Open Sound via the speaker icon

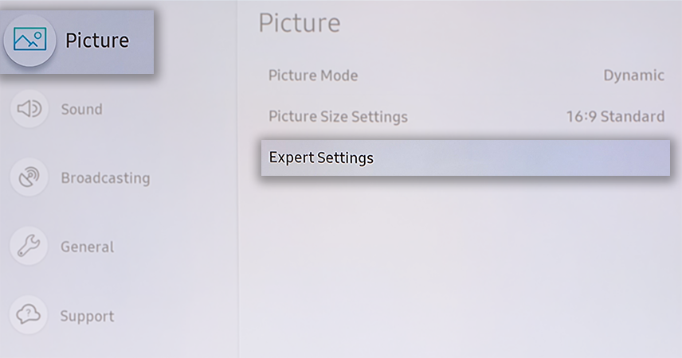tap(29, 109)
